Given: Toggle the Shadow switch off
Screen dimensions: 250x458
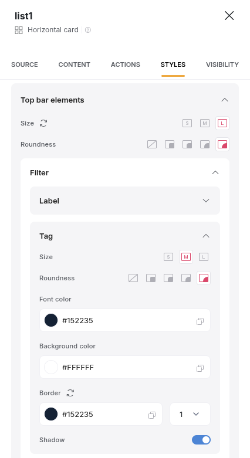Looking at the screenshot, I should point(201,440).
